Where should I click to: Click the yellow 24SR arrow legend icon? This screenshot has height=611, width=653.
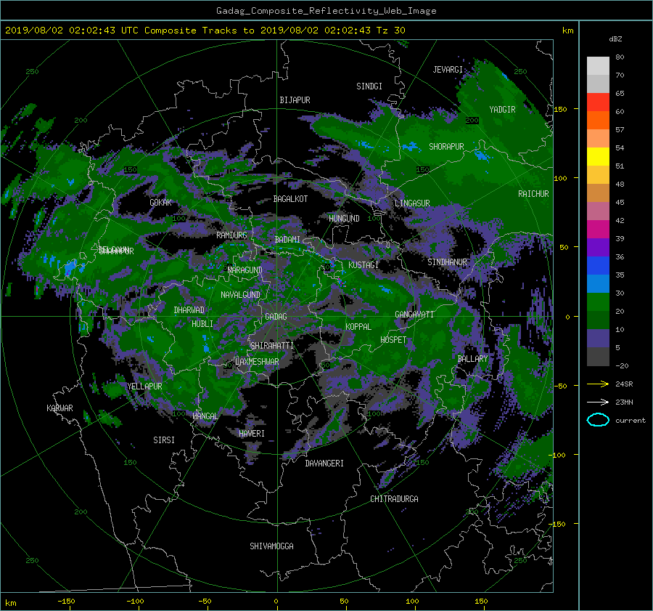[x=598, y=384]
